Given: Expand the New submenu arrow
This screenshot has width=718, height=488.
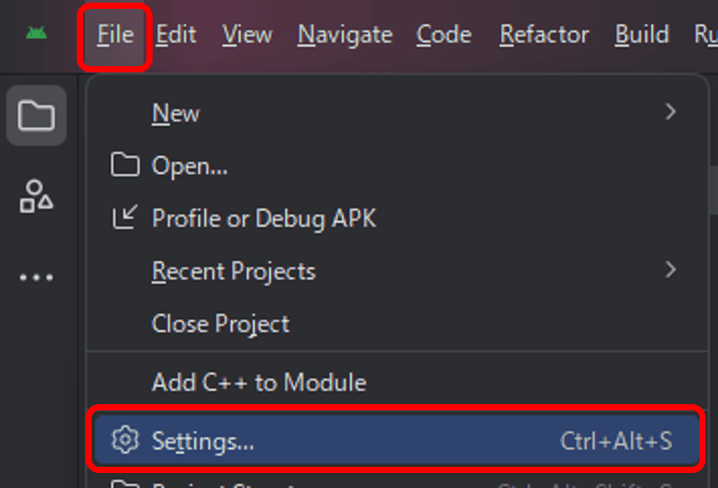Looking at the screenshot, I should pyautogui.click(x=671, y=112).
